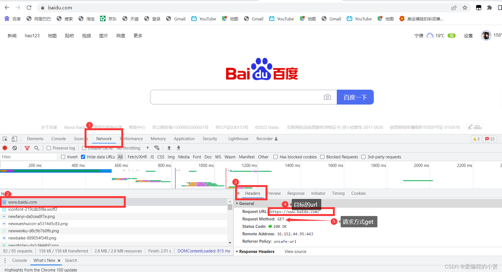This screenshot has height=272, width=502.
Task: Go back with the browser back arrow
Action: pyautogui.click(x=7, y=8)
